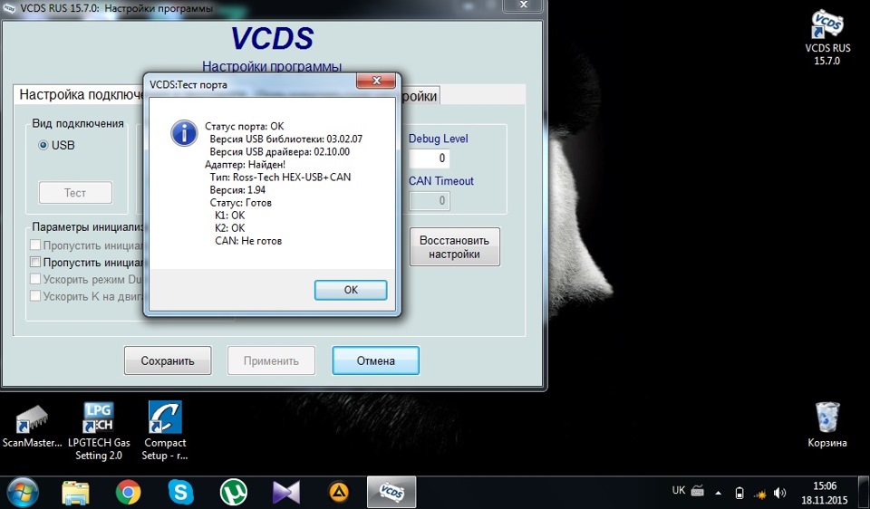870x509 pixels.
Task: Click text K2: OK
Action: (229, 228)
